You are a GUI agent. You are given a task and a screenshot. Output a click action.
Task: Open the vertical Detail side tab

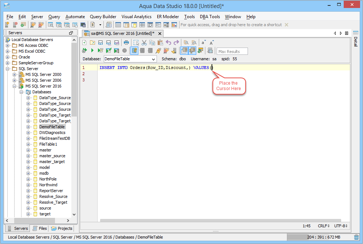click(x=356, y=39)
